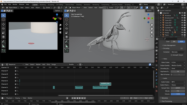Expand the Dolly_Rig tree item

coord(161,30)
